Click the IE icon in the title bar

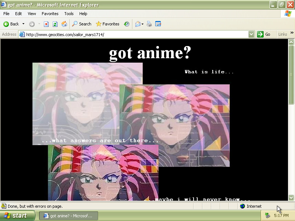tap(4, 4)
